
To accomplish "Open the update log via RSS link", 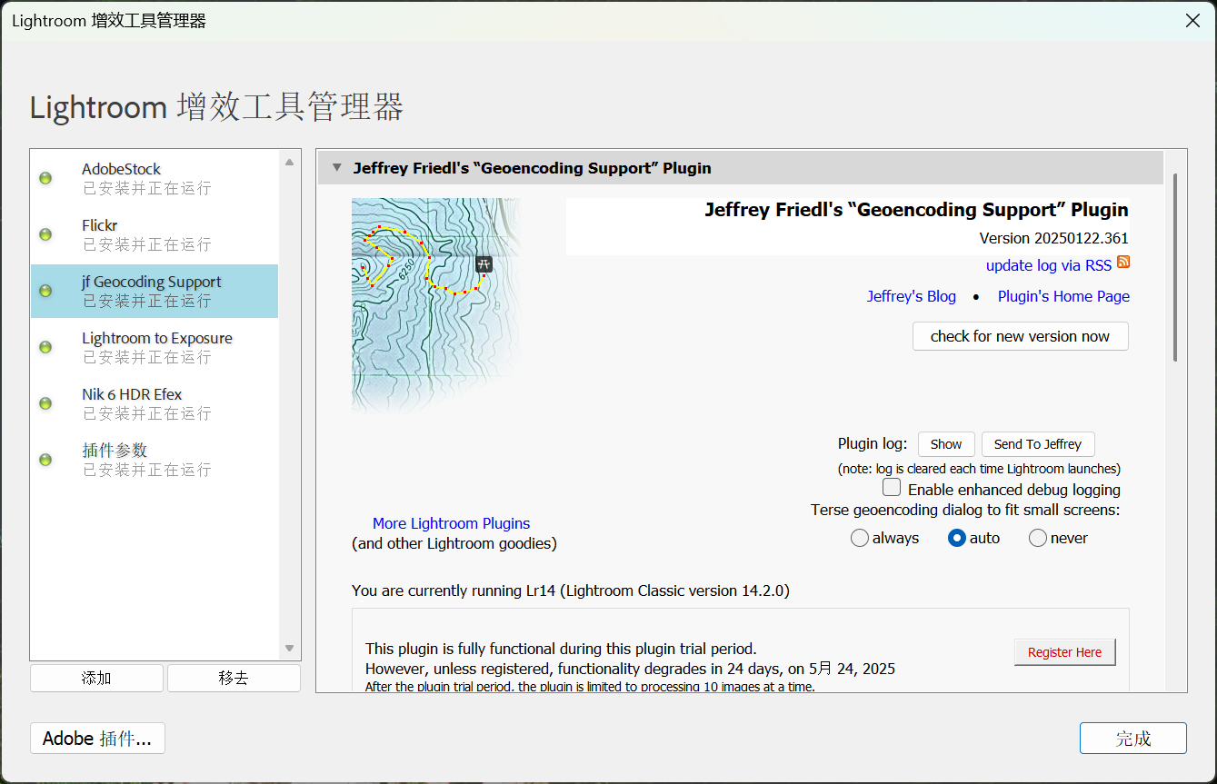I will point(1049,265).
